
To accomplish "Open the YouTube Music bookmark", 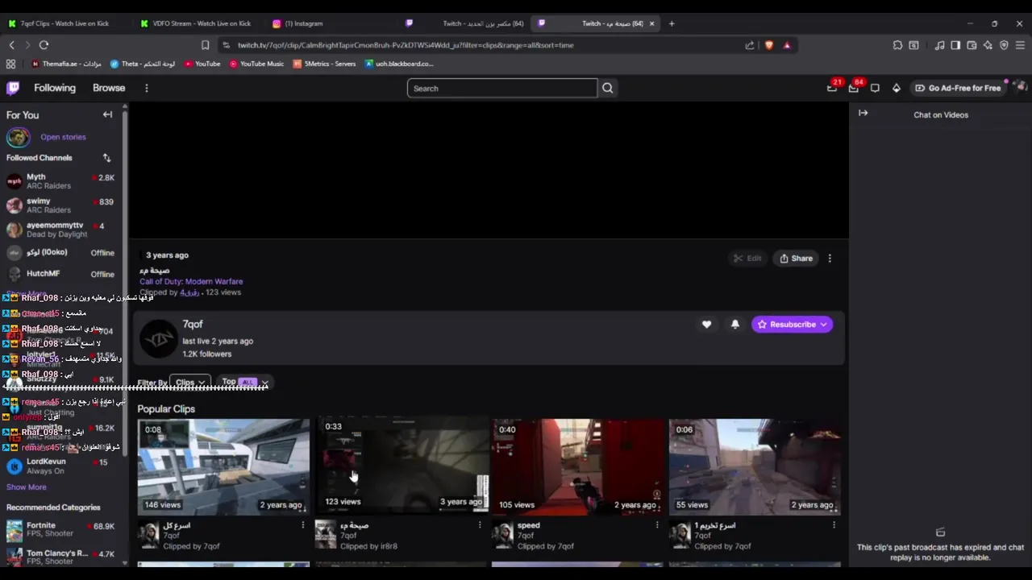I will [x=256, y=64].
